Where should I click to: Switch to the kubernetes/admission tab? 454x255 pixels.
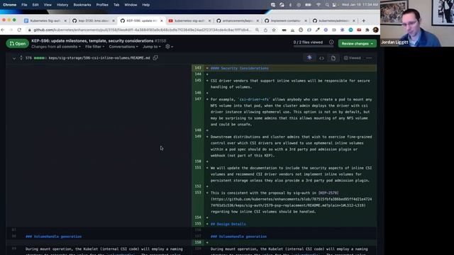333,21
